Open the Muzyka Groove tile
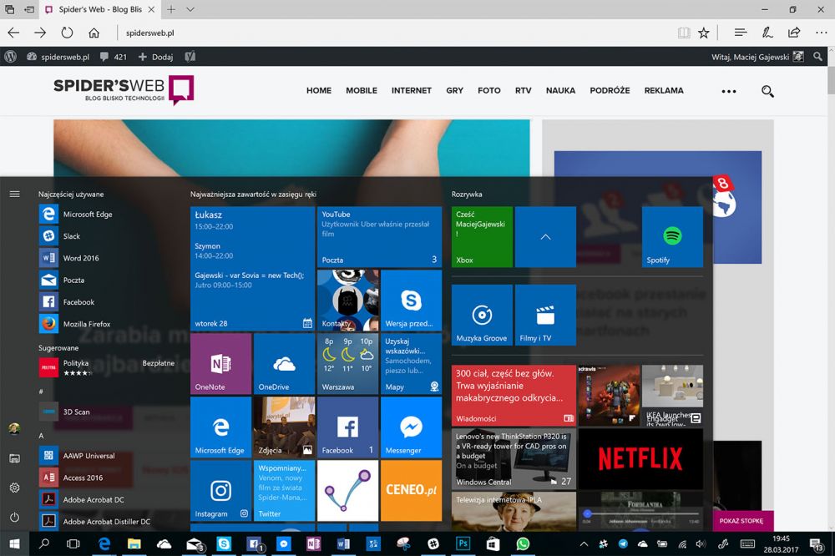The width and height of the screenshot is (835, 556). [482, 315]
